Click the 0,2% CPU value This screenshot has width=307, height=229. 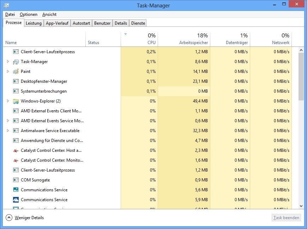151,52
